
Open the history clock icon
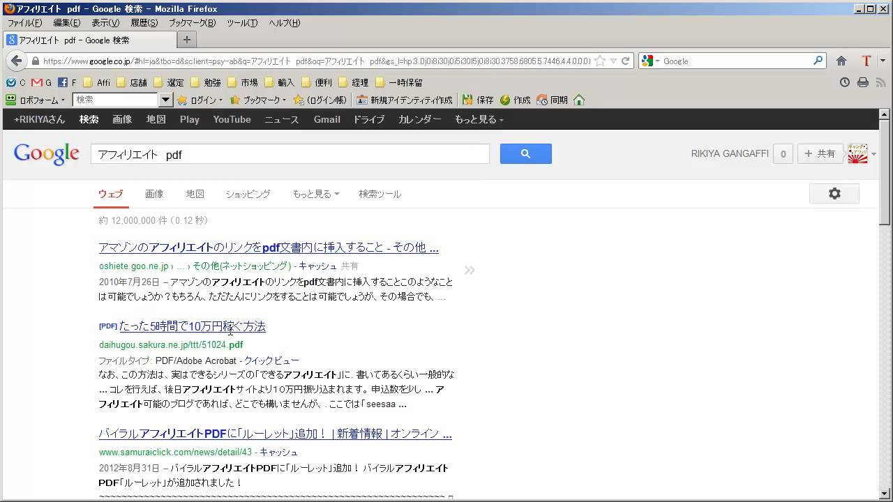[x=845, y=82]
